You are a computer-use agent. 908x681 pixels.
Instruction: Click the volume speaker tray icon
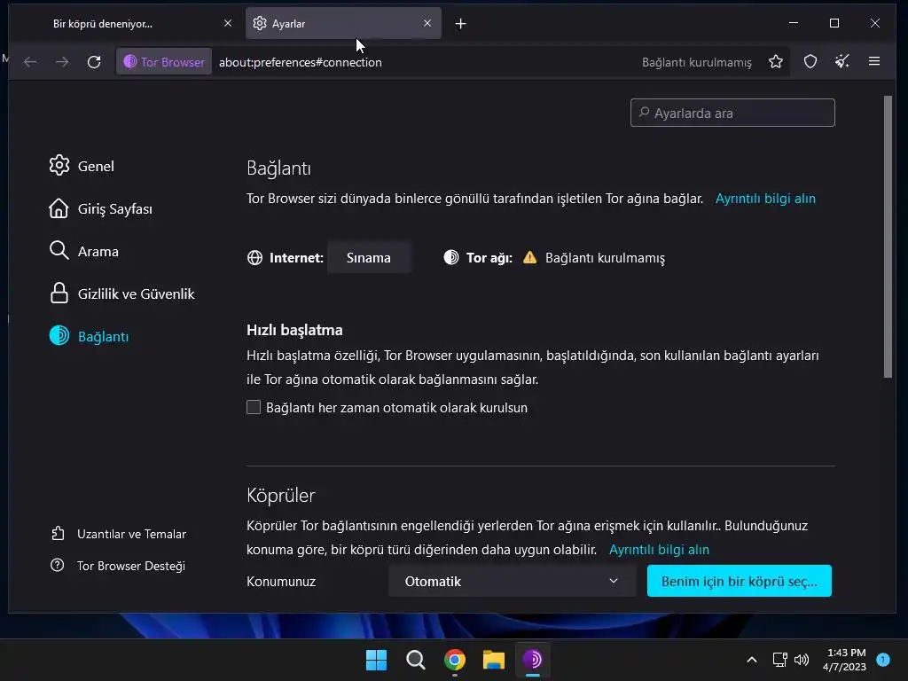coord(802,660)
